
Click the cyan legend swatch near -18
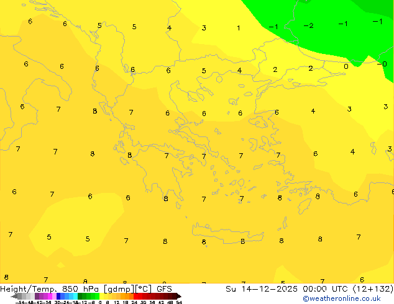coord(75,296)
